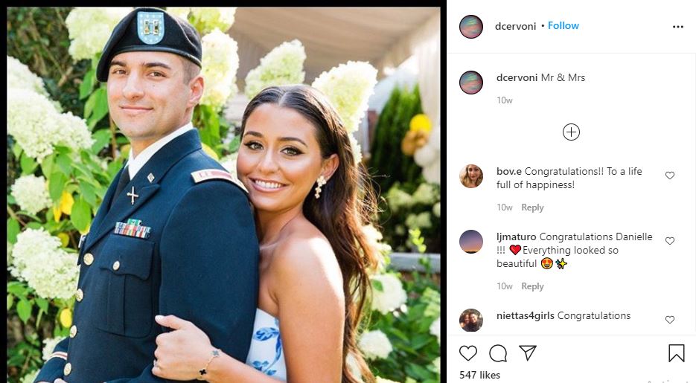This screenshot has width=696, height=383.
Task: Share the post via paper plane icon
Action: click(x=528, y=353)
